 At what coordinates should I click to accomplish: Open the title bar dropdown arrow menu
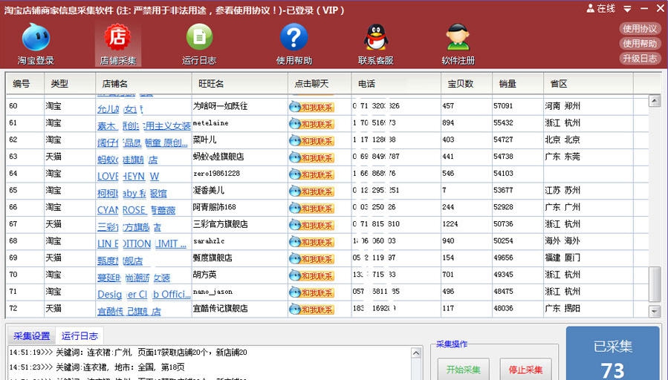628,9
